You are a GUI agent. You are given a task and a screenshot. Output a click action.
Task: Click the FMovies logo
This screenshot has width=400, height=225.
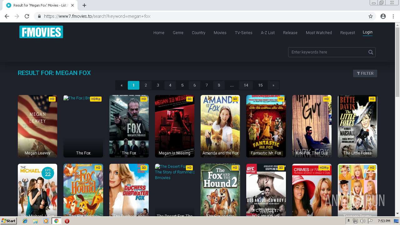click(x=41, y=32)
